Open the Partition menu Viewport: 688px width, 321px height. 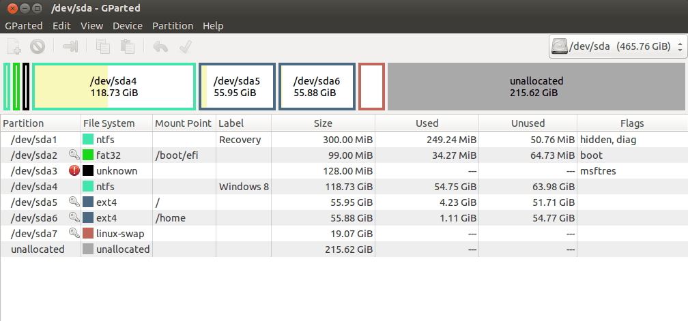[173, 26]
